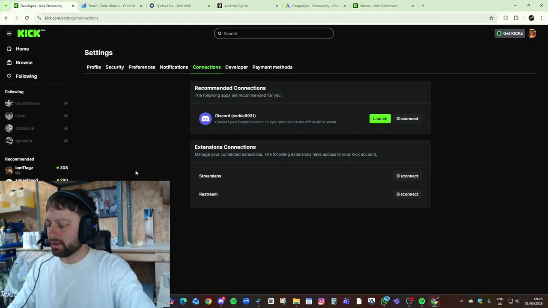Open Microsoft Edge from taskbar
The width and height of the screenshot is (548, 308).
click(x=183, y=301)
